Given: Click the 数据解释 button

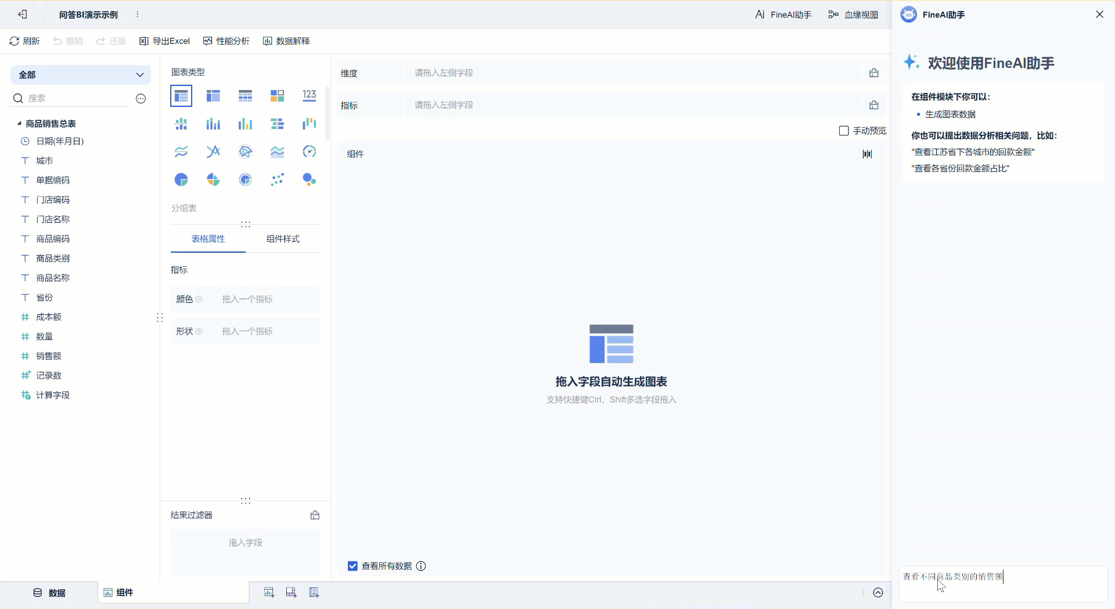Looking at the screenshot, I should 286,41.
